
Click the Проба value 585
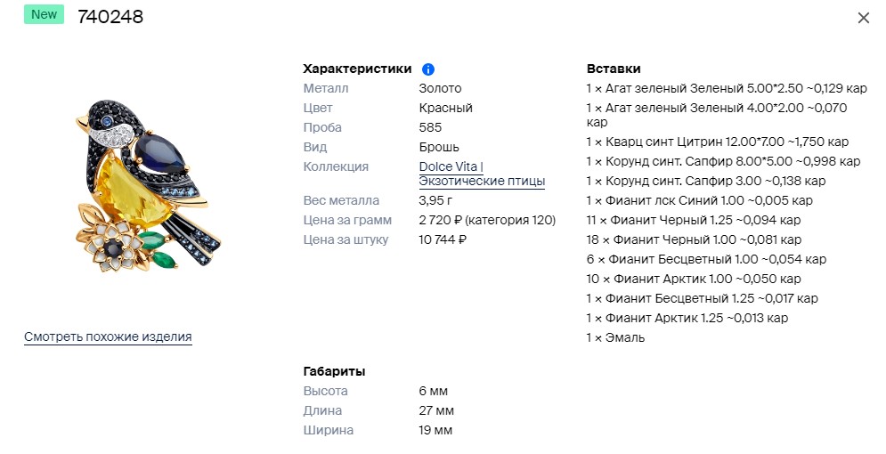click(431, 127)
